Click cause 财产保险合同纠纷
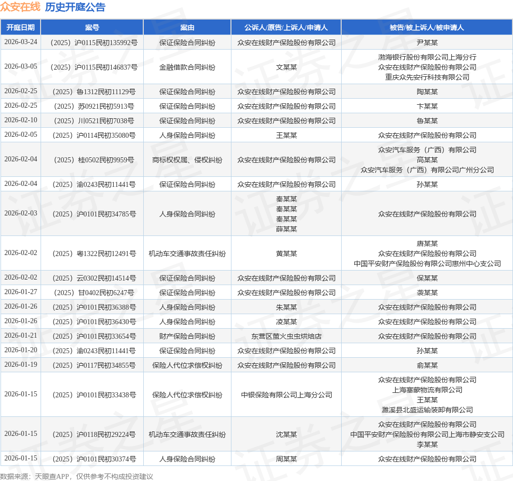Image resolution: width=513 pixels, height=481 pixels. [x=187, y=336]
